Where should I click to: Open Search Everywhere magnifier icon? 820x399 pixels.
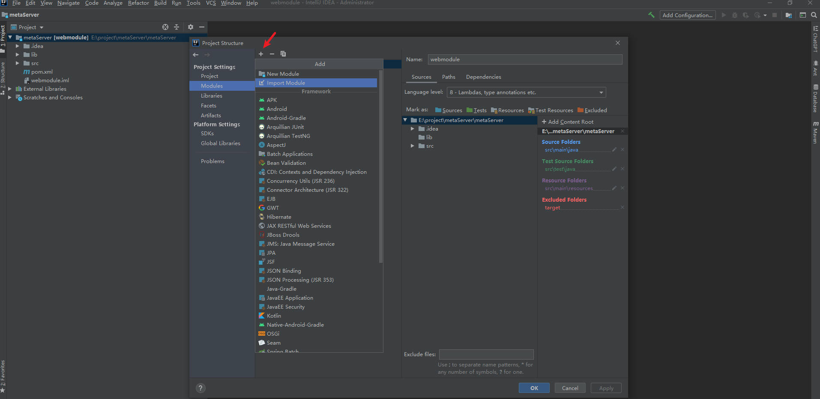(814, 15)
